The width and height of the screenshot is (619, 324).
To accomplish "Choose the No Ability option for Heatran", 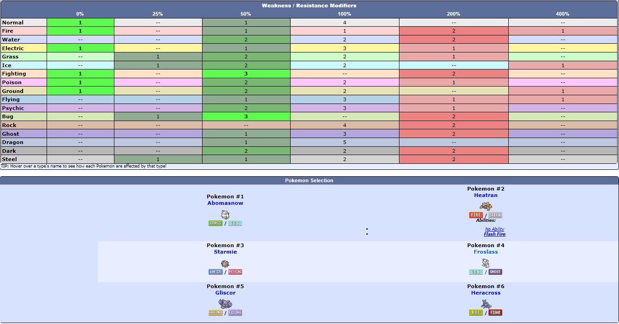I will point(494,229).
